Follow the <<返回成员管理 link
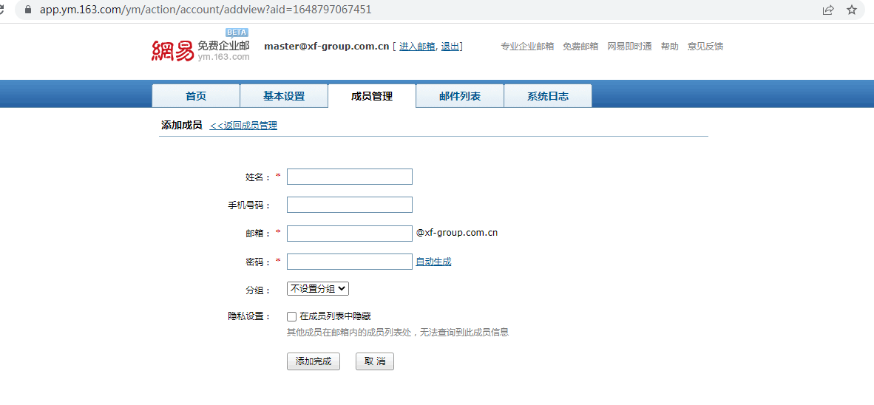 (243, 126)
